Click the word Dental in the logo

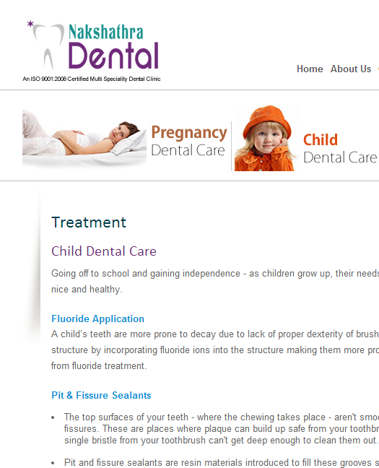(x=113, y=56)
